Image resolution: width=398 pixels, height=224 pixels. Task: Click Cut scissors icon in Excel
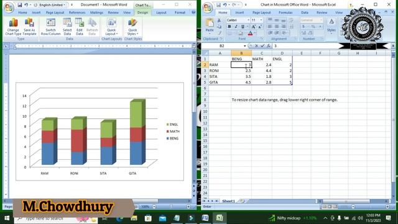click(220, 21)
